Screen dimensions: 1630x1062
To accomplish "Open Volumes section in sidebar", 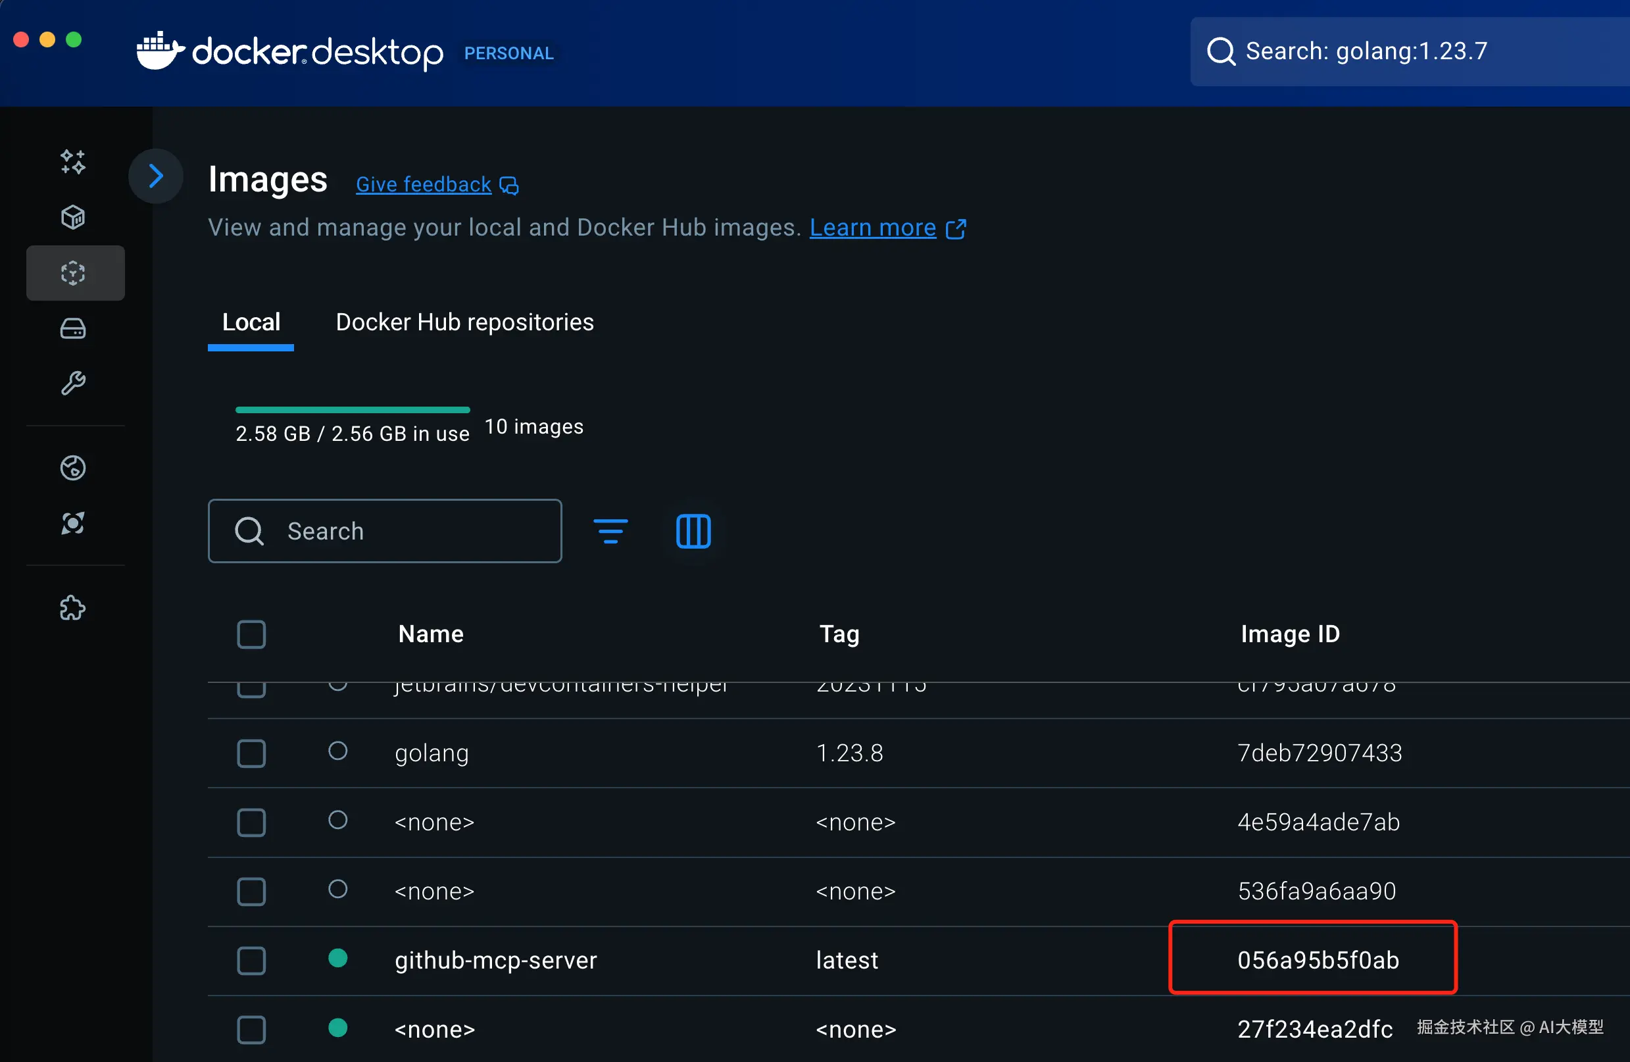I will tap(72, 329).
